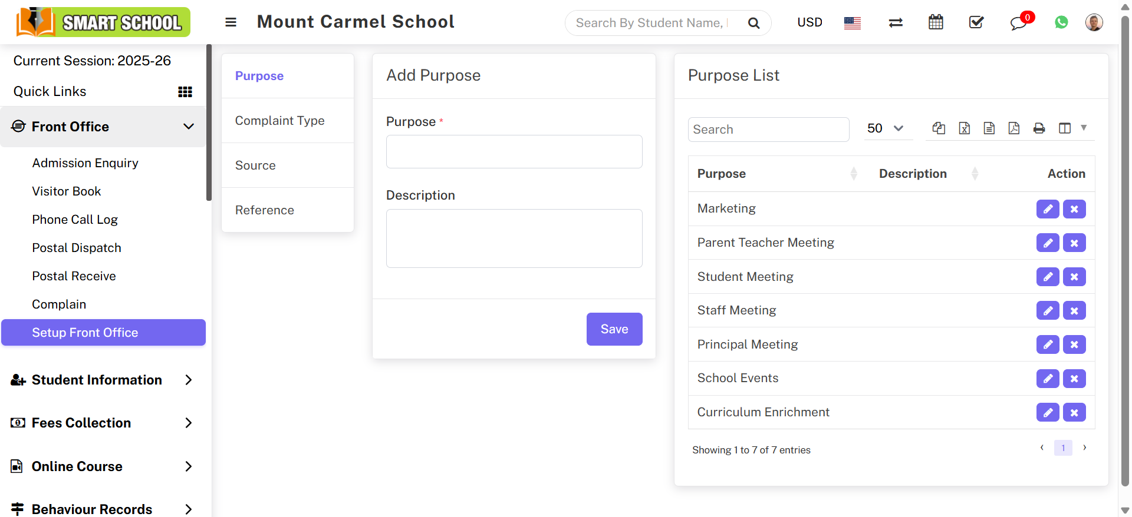This screenshot has width=1132, height=517.
Task: Click the Save button
Action: point(614,329)
